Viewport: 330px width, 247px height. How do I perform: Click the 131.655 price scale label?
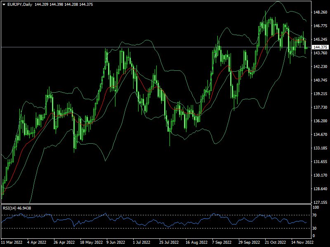(321, 162)
